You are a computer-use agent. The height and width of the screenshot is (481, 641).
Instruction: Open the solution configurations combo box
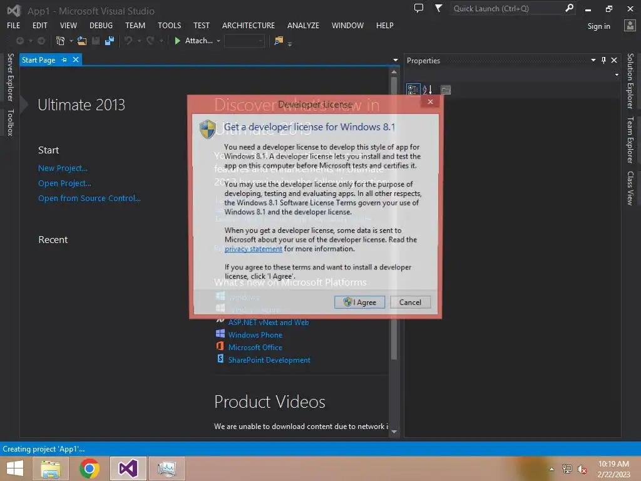click(244, 41)
